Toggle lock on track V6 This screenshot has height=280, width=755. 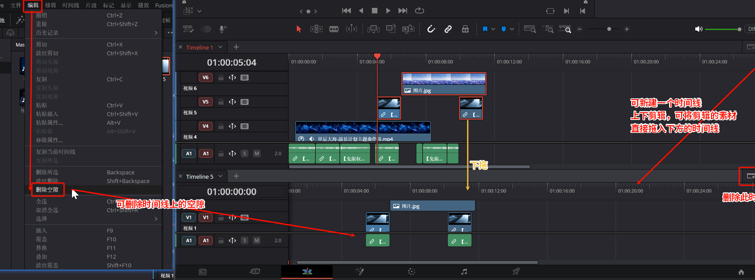[221, 77]
